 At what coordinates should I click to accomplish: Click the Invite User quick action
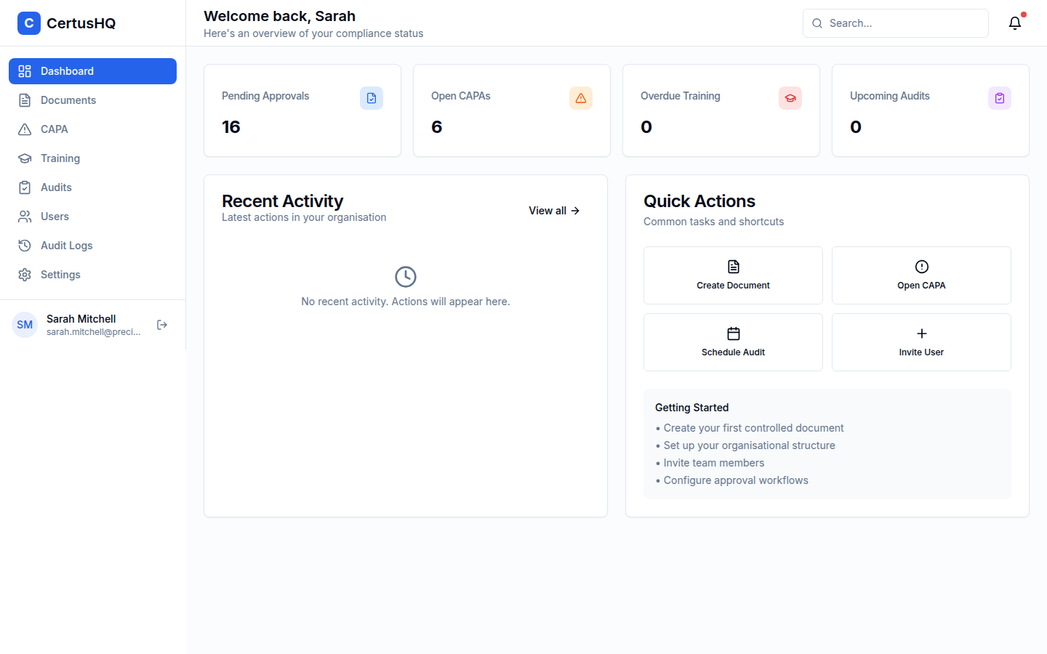click(x=921, y=342)
